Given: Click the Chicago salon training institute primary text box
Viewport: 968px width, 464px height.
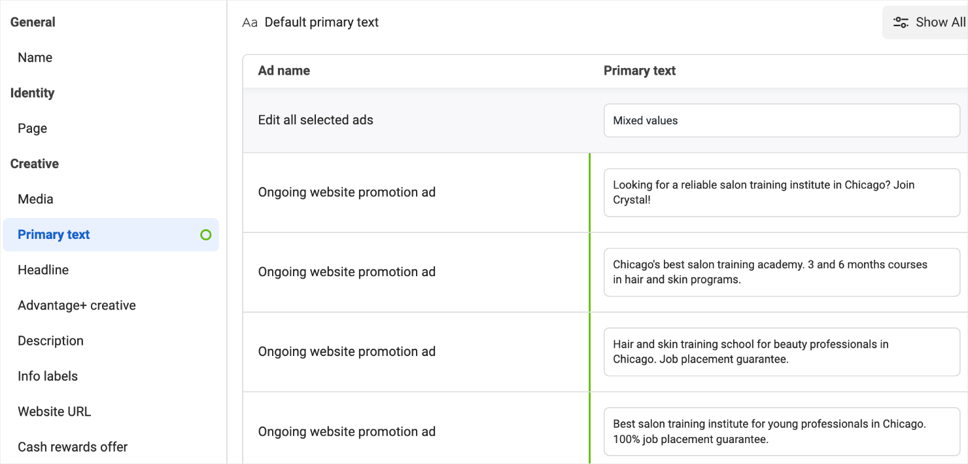Looking at the screenshot, I should [782, 192].
